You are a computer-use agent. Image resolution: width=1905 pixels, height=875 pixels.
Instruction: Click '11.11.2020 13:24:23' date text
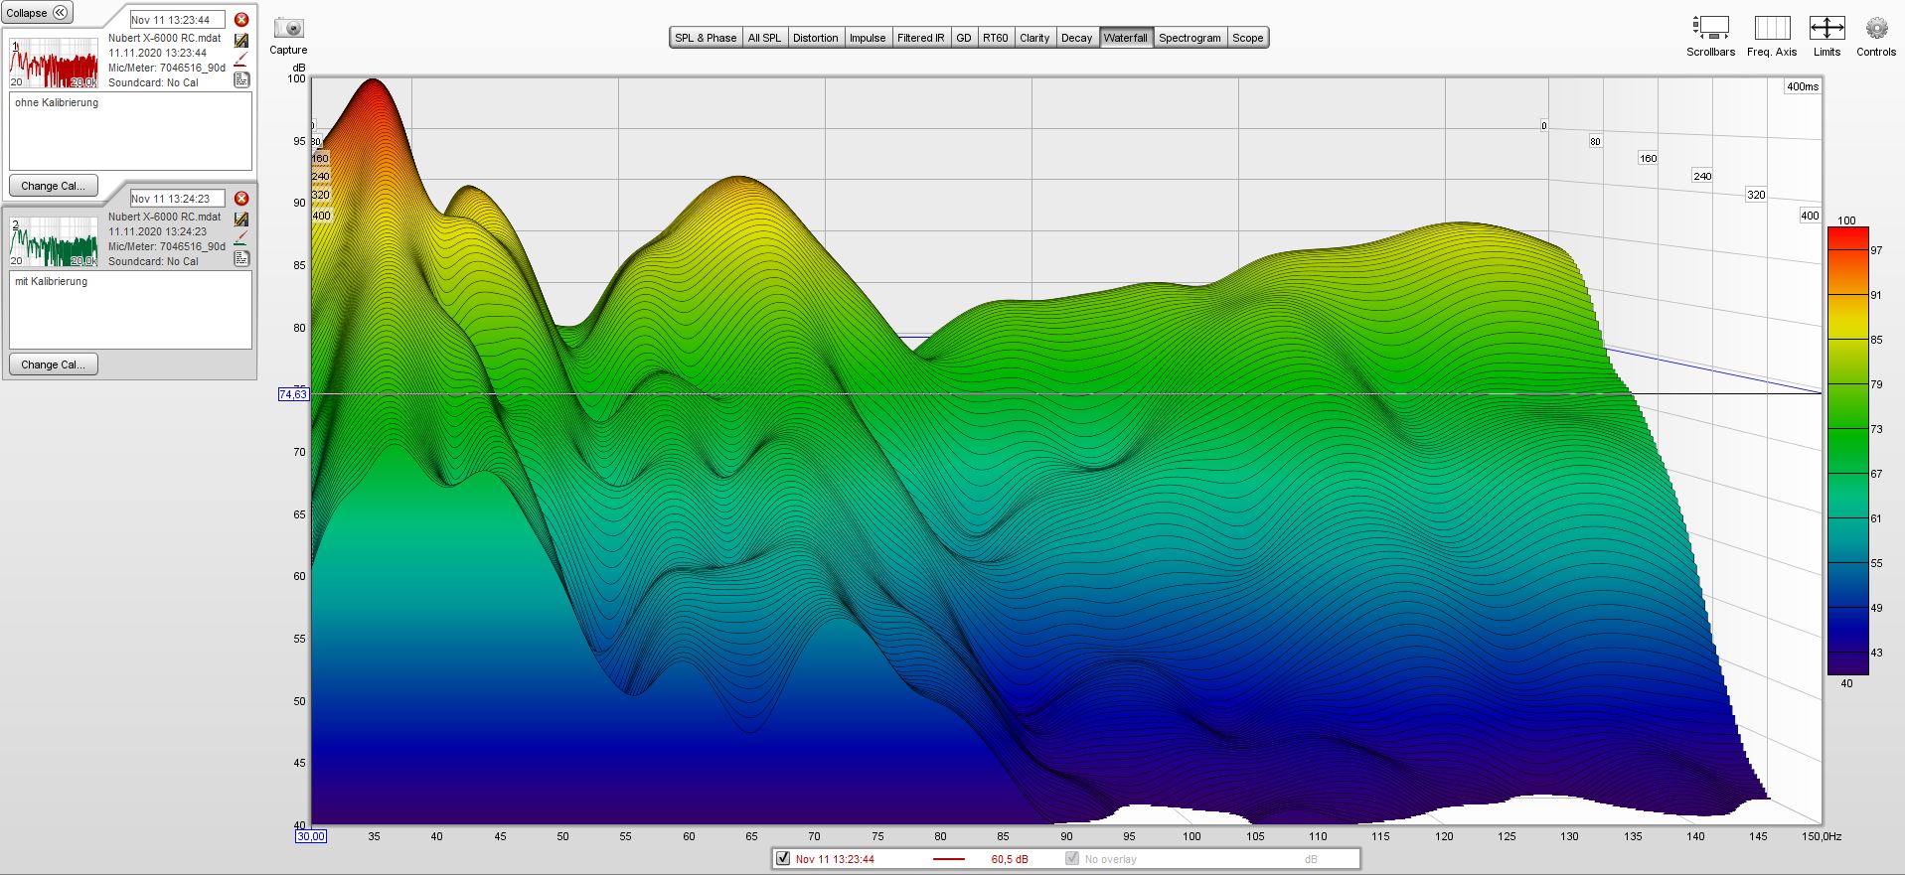(x=158, y=231)
